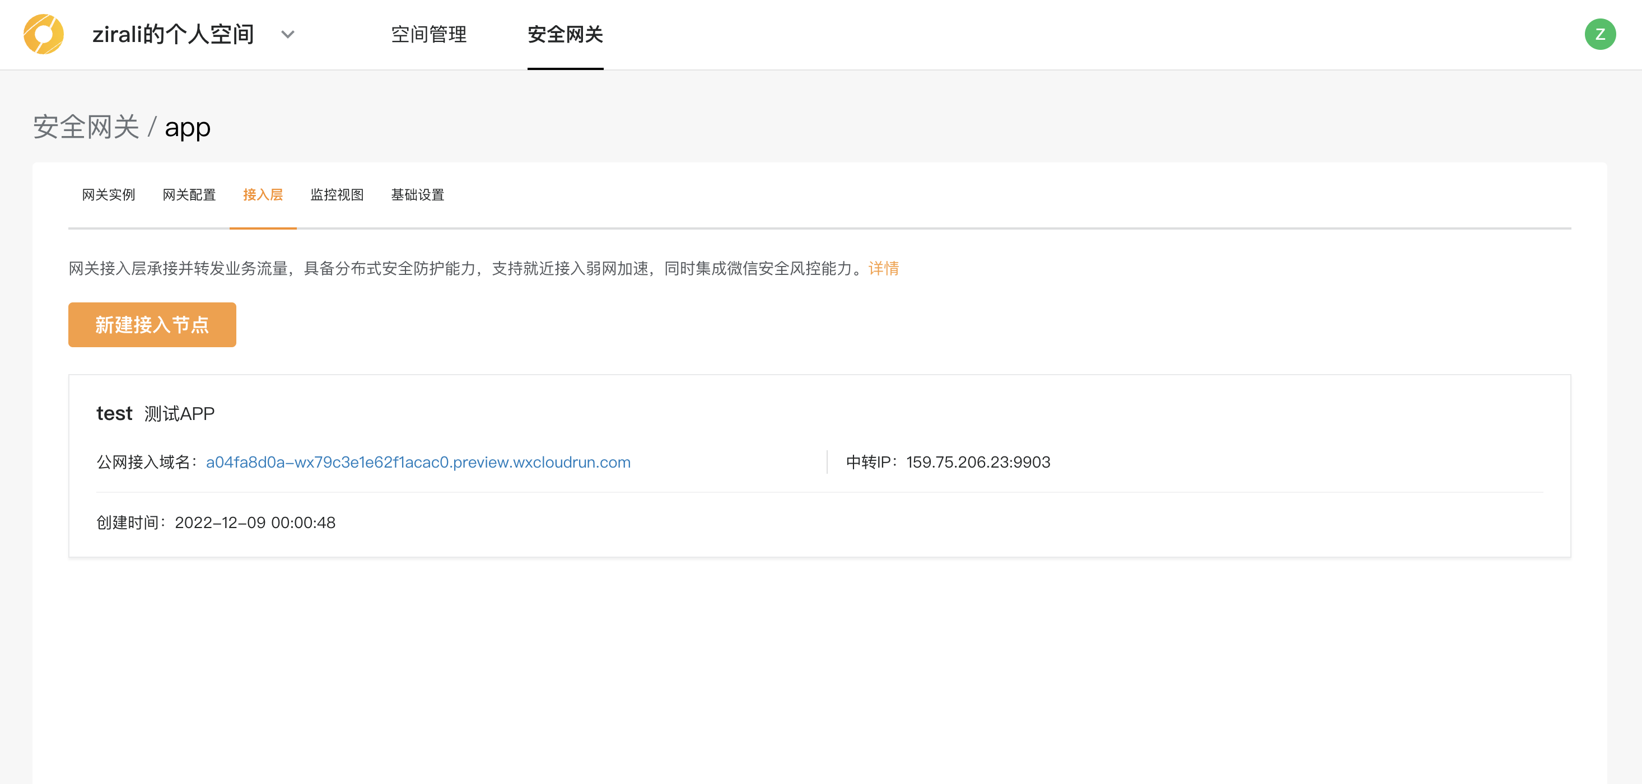Viewport: 1642px width, 784px height.
Task: Click the 中转IP address value
Action: pos(977,462)
